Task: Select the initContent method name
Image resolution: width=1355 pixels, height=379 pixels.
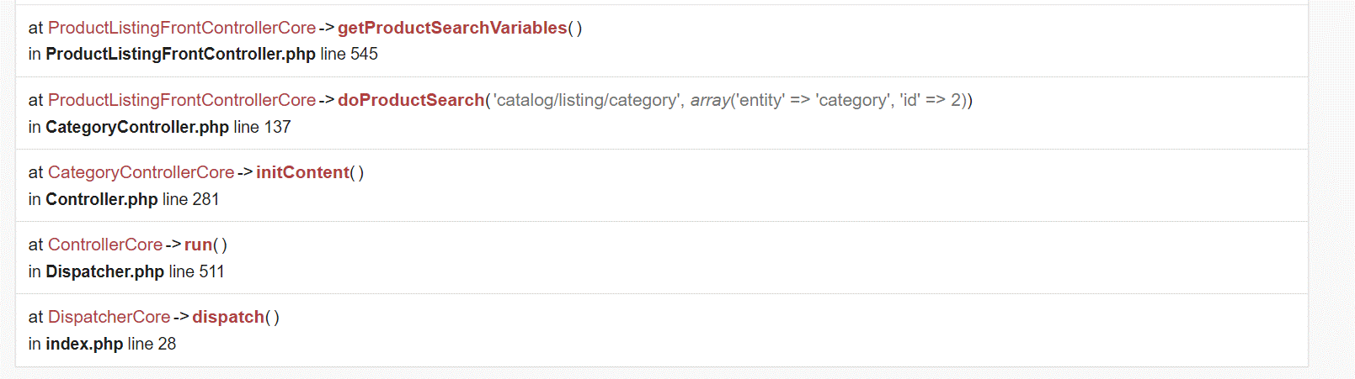Action: pos(302,172)
